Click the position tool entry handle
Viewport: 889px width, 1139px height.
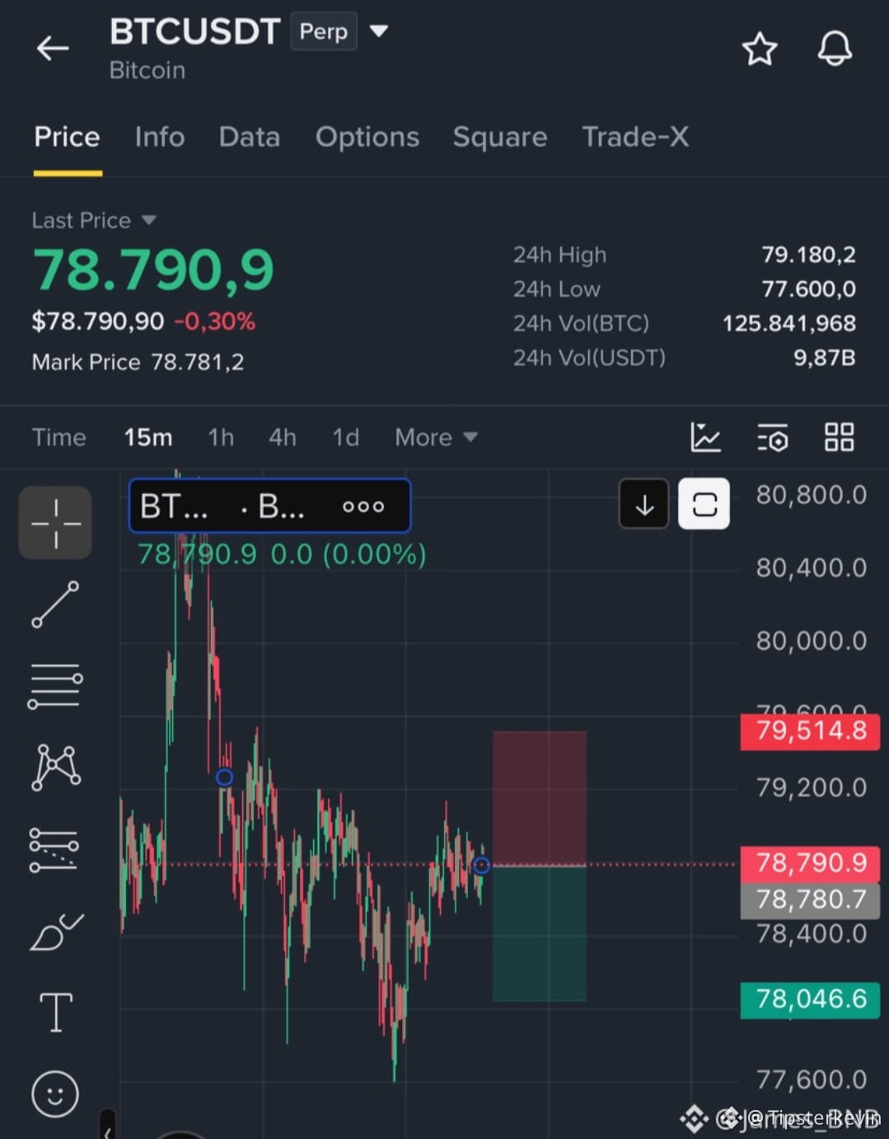tap(482, 865)
